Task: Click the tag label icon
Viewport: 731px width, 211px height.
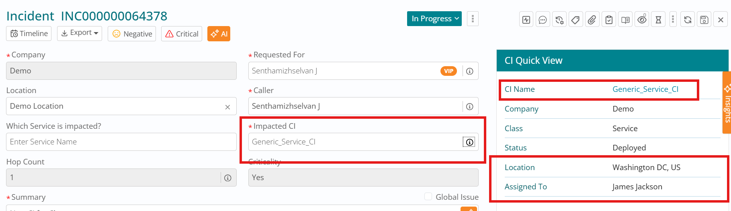Action: tap(575, 20)
